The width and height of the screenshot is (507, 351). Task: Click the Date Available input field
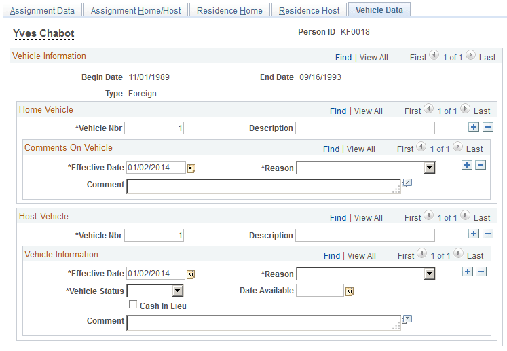tap(320, 290)
